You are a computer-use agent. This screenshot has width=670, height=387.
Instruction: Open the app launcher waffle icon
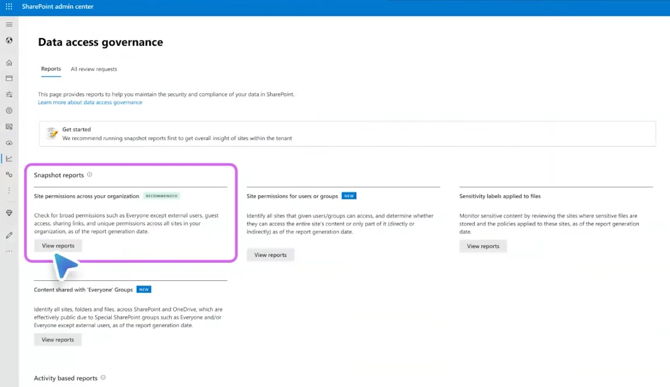pyautogui.click(x=9, y=6)
